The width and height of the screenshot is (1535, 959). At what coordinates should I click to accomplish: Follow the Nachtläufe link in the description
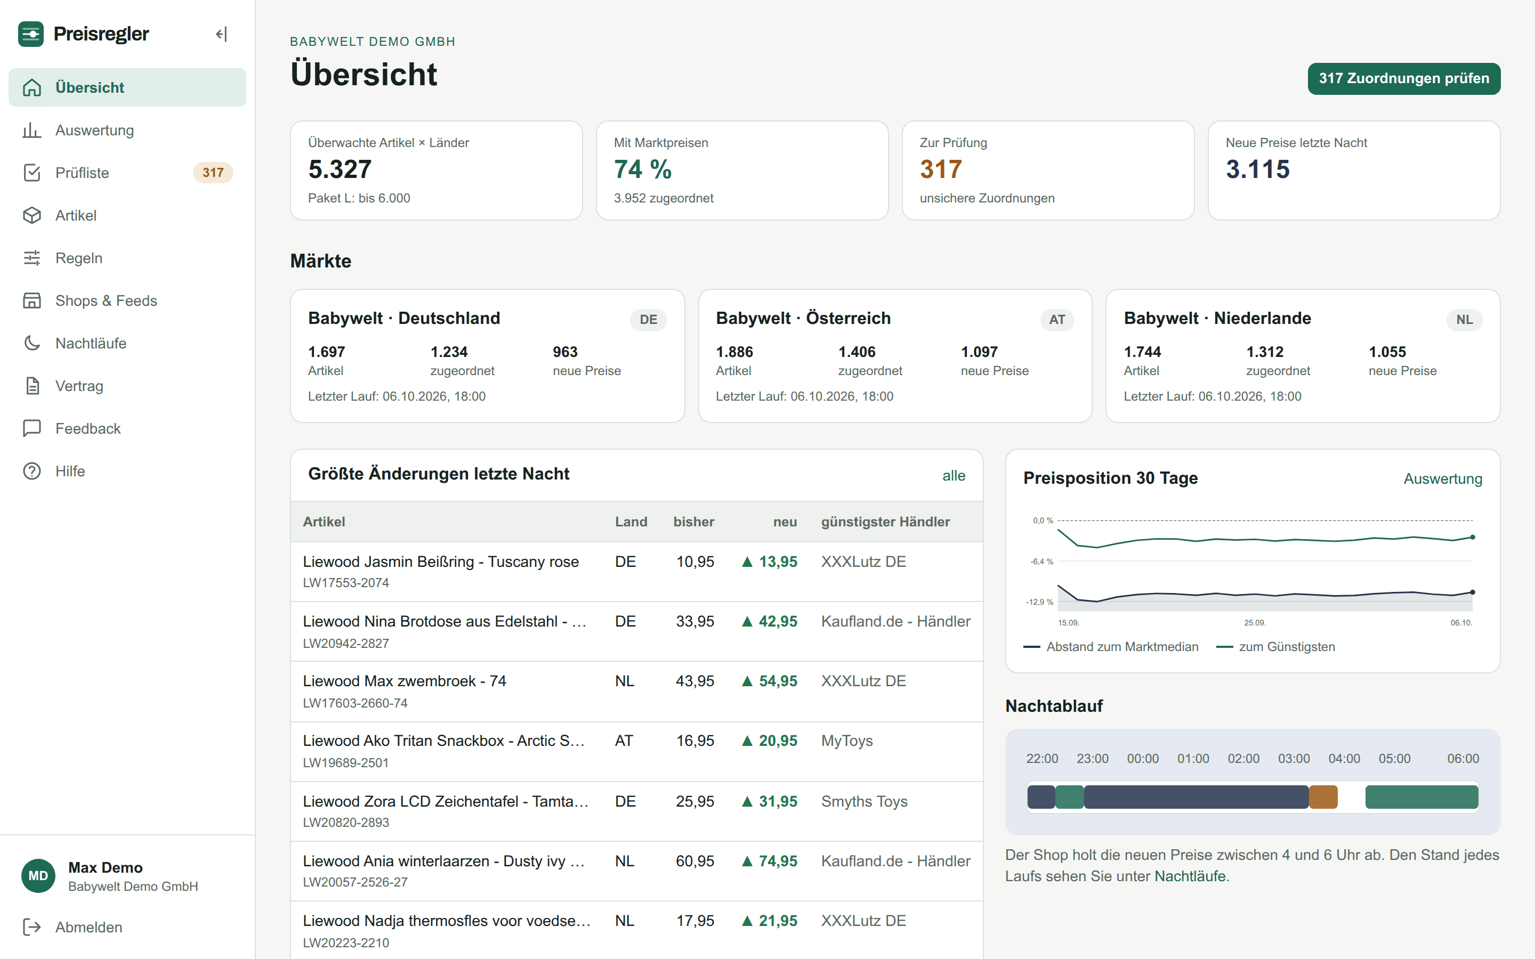pyautogui.click(x=1189, y=876)
